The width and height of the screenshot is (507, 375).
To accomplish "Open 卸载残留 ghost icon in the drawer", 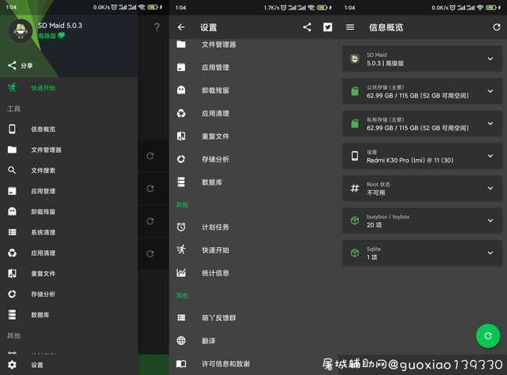I will coord(12,211).
